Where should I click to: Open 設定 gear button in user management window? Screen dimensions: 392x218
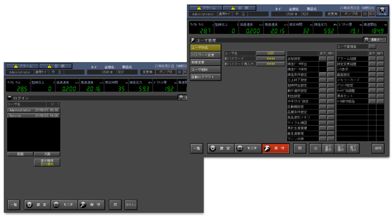click(221, 148)
